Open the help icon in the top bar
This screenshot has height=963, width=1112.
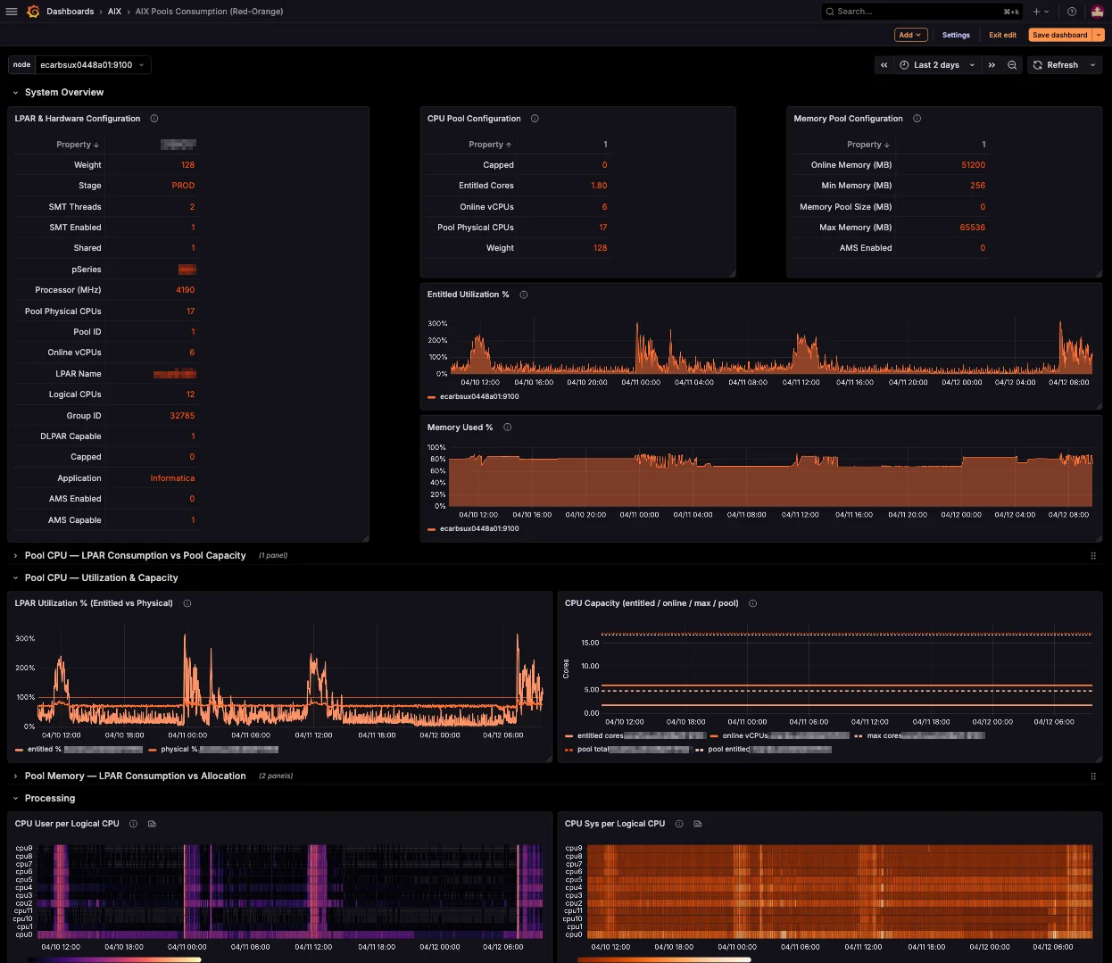[x=1072, y=12]
